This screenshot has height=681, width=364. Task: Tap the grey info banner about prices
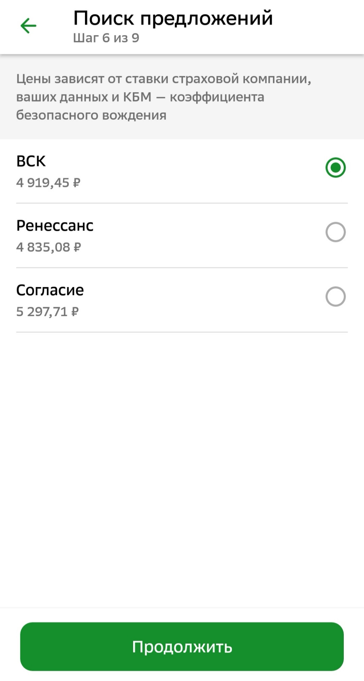tap(182, 97)
